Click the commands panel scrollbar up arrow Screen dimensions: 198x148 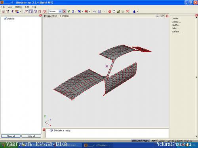pyautogui.click(x=196, y=18)
